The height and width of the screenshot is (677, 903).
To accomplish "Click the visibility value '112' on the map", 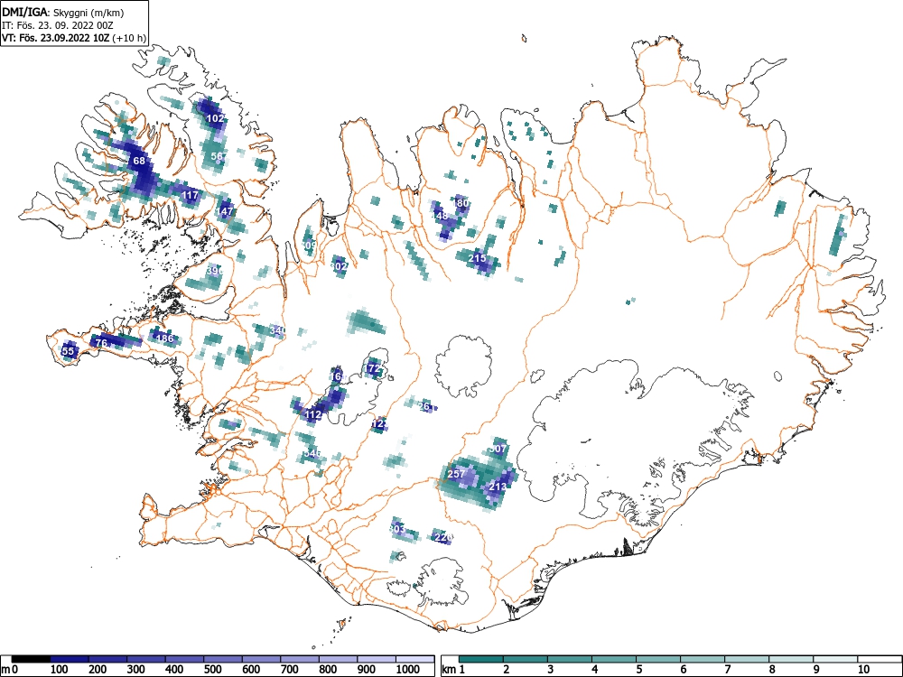I will pos(313,414).
